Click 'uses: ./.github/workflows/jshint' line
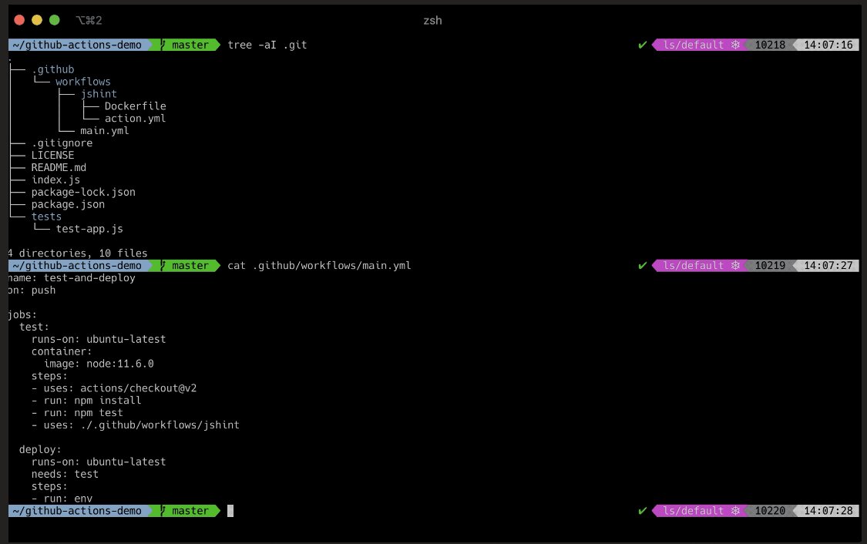Viewport: 867px width, 544px height. coord(136,425)
